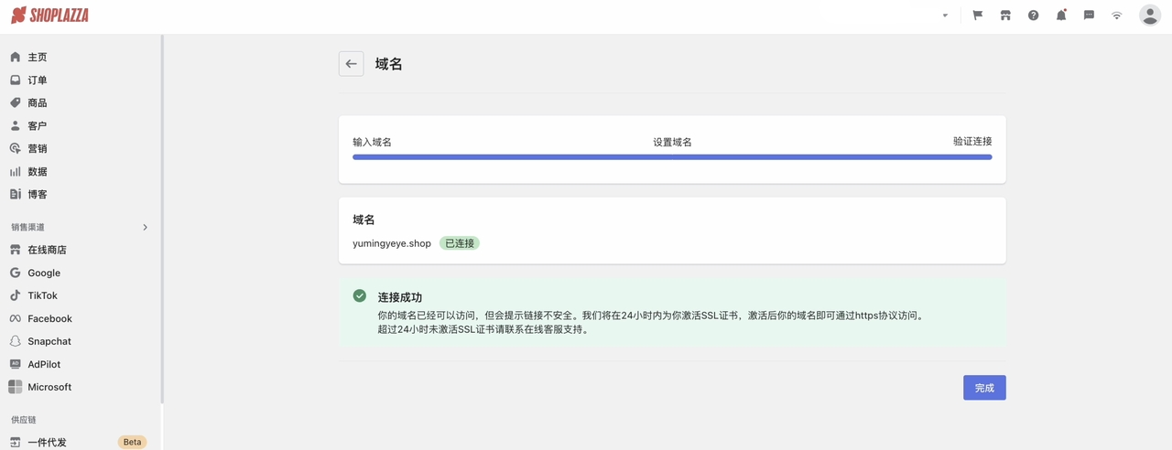Open the flag icon in top bar
This screenshot has height=450, width=1172.
tap(978, 16)
